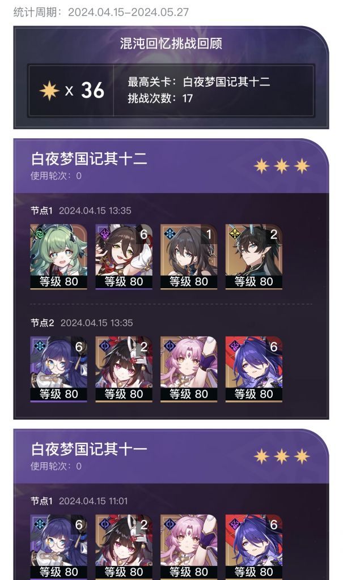Select the glasses character card in stage eleven node 1
Image resolution: width=343 pixels, height=580 pixels.
click(x=58, y=547)
